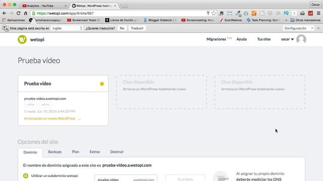
Task: Open the Ayuda link
Action: click(241, 39)
